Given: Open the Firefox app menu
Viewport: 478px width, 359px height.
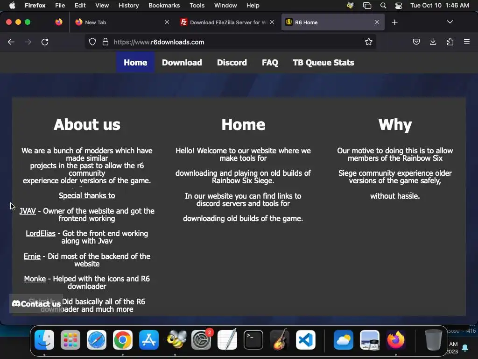Looking at the screenshot, I should click(x=35, y=5).
